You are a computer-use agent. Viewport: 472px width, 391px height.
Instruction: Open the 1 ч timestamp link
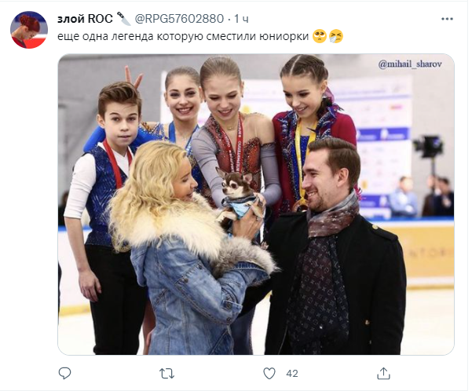point(241,19)
